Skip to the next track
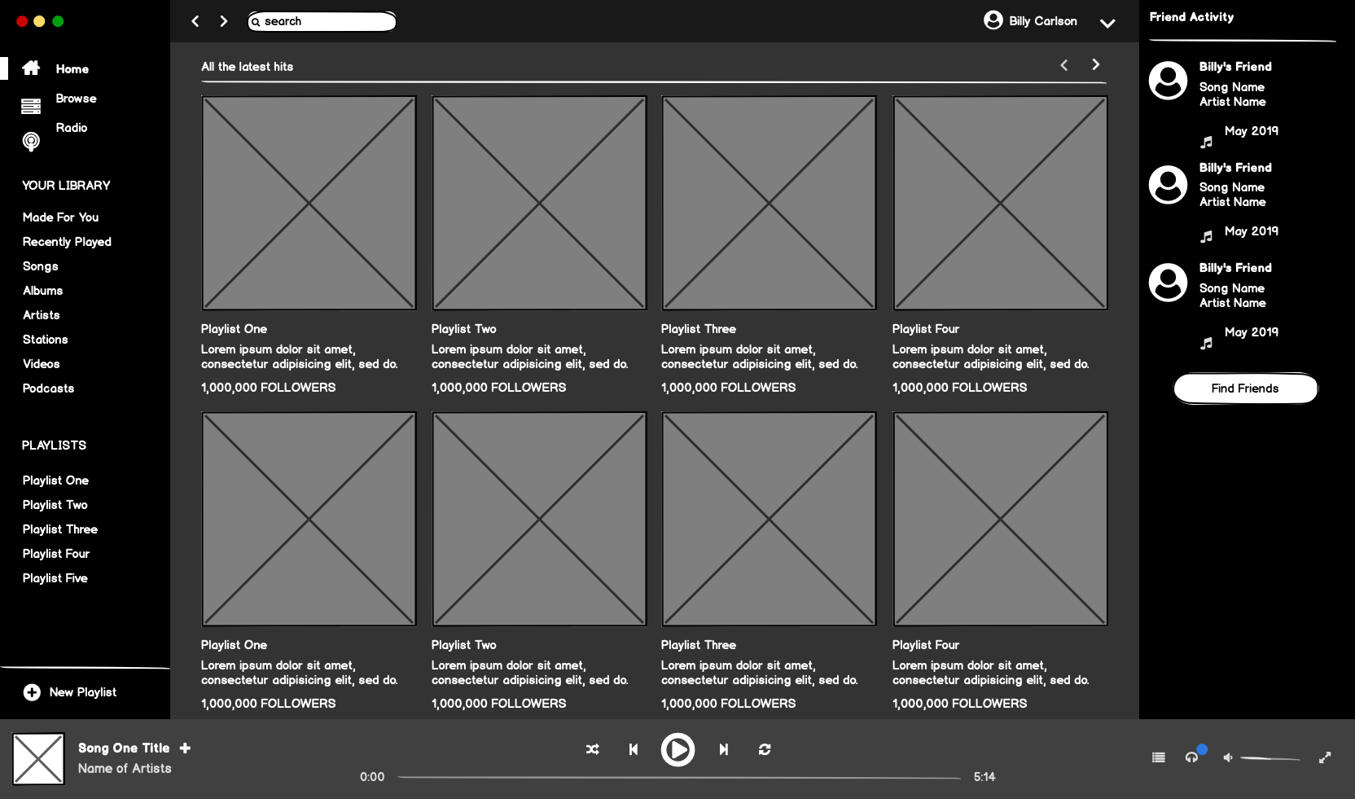 click(x=723, y=749)
